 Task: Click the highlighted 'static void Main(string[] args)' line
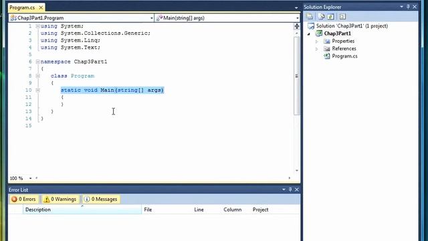(x=112, y=90)
